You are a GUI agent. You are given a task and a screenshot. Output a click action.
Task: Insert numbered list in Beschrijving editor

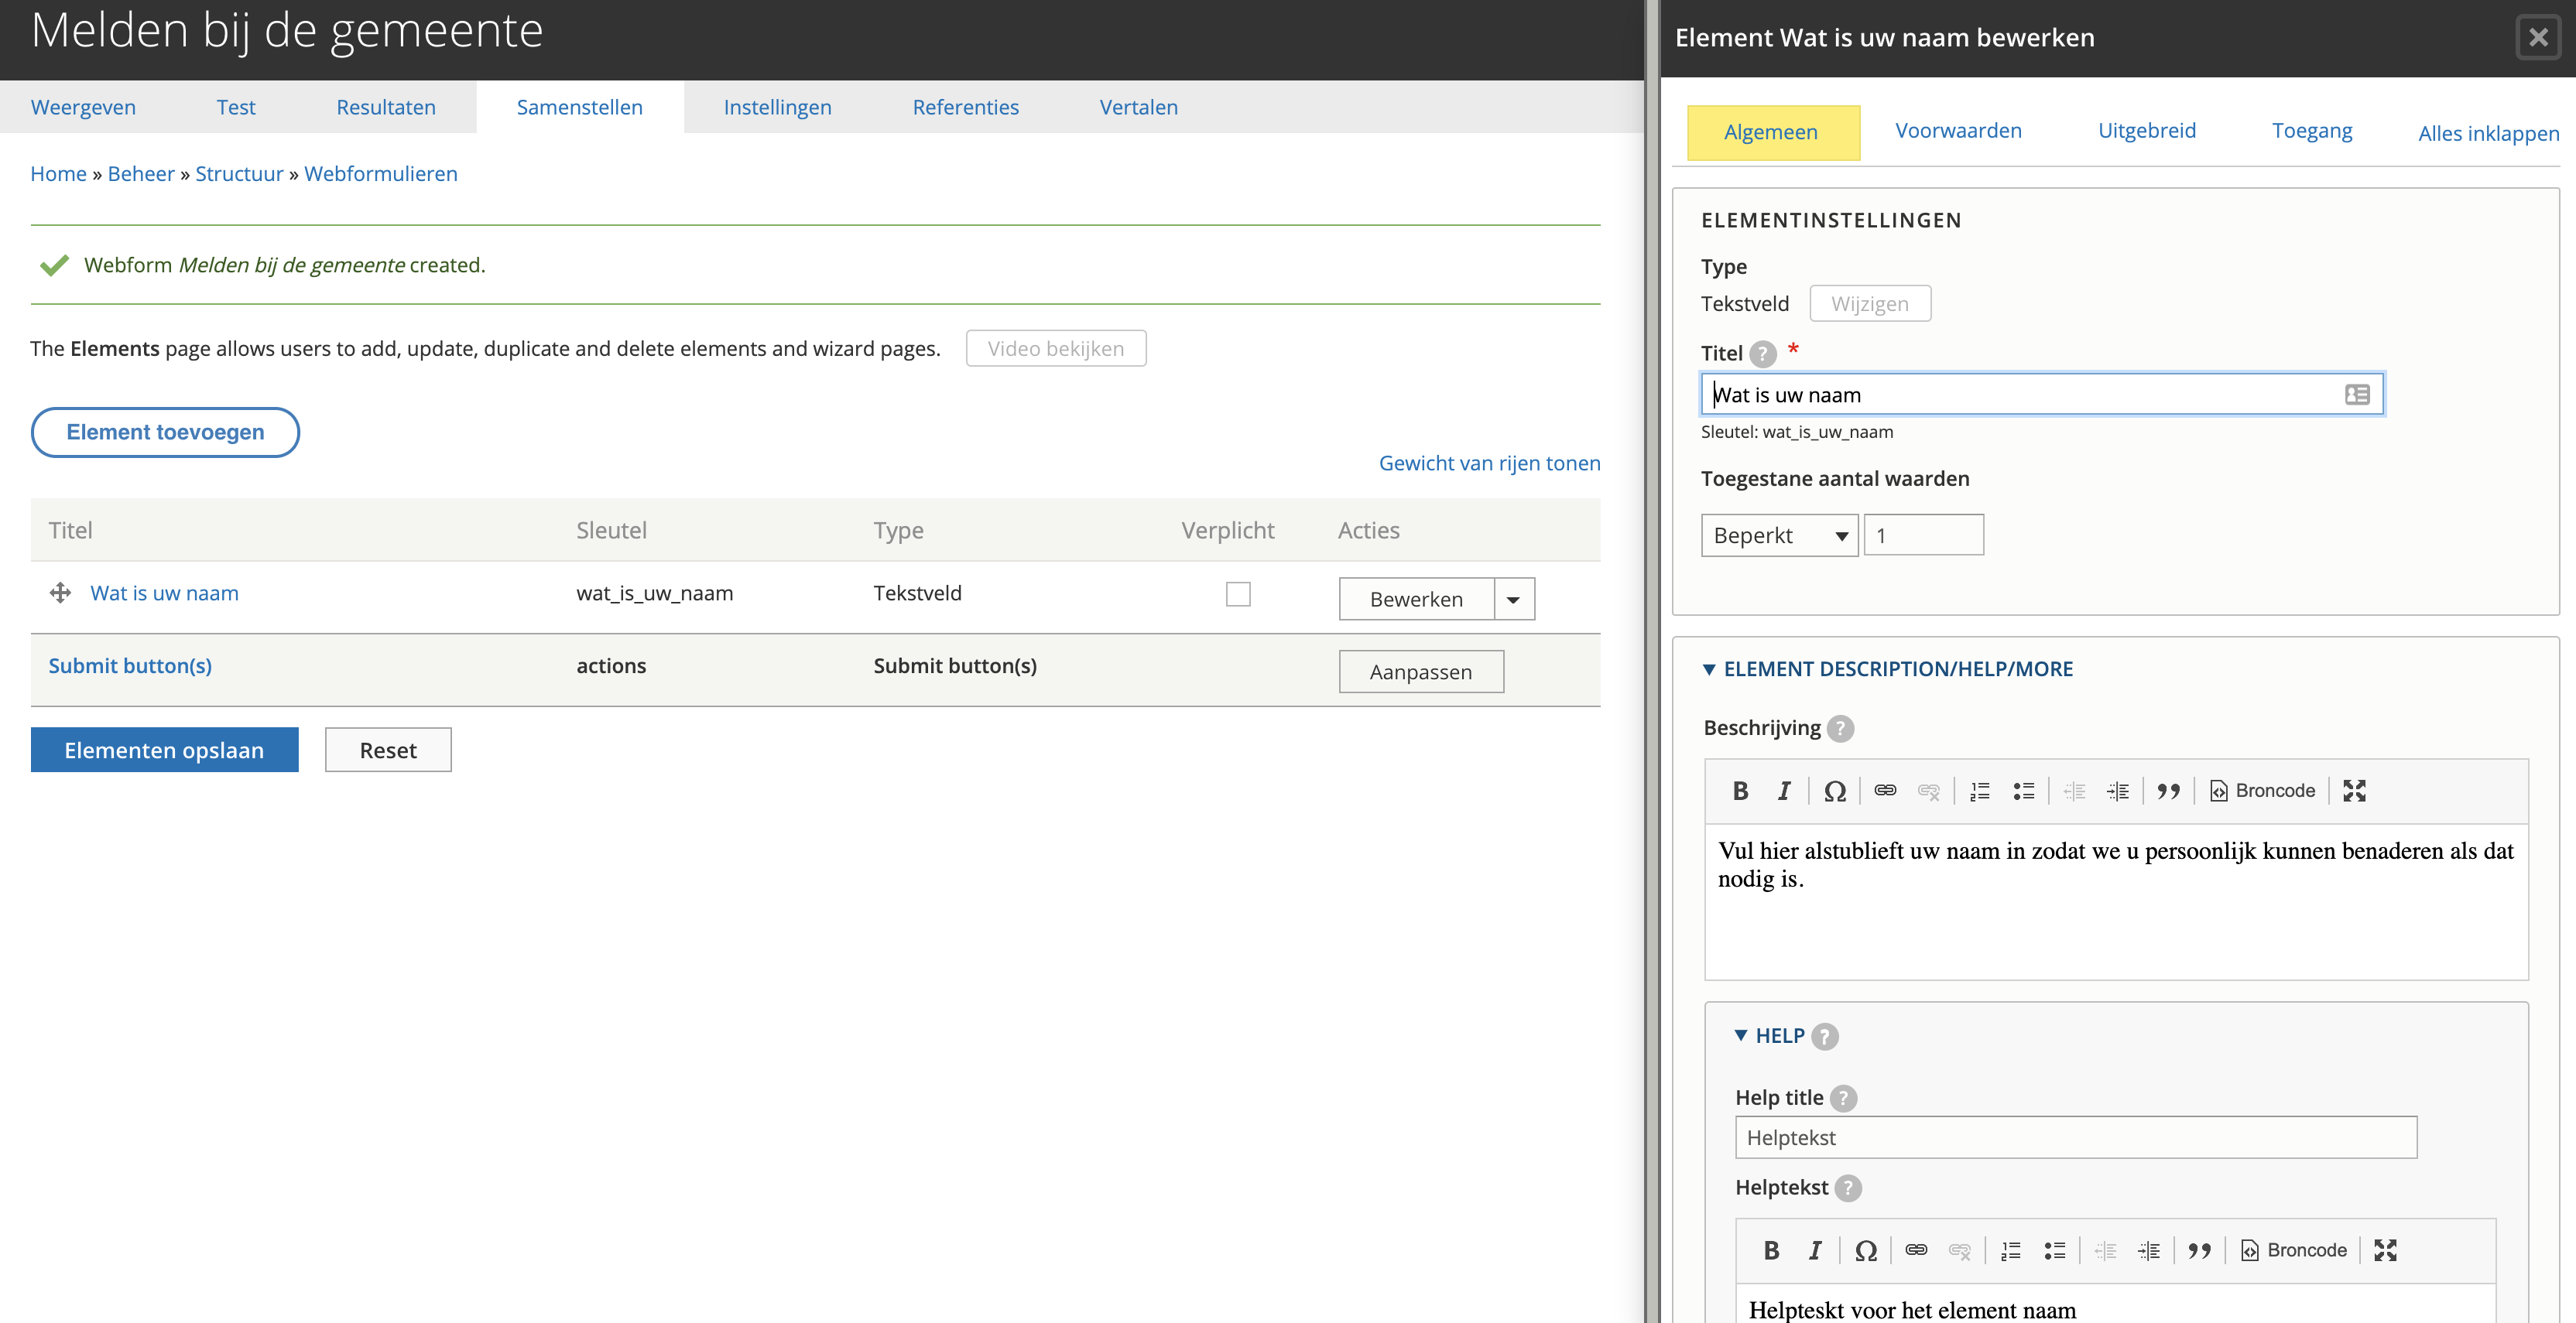coord(1980,791)
